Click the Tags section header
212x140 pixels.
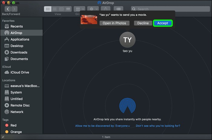tap(5, 120)
